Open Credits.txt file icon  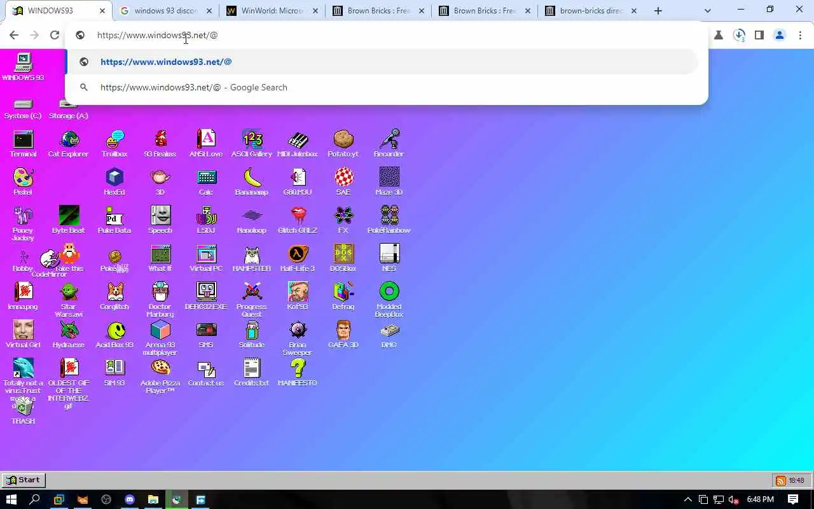(252, 373)
